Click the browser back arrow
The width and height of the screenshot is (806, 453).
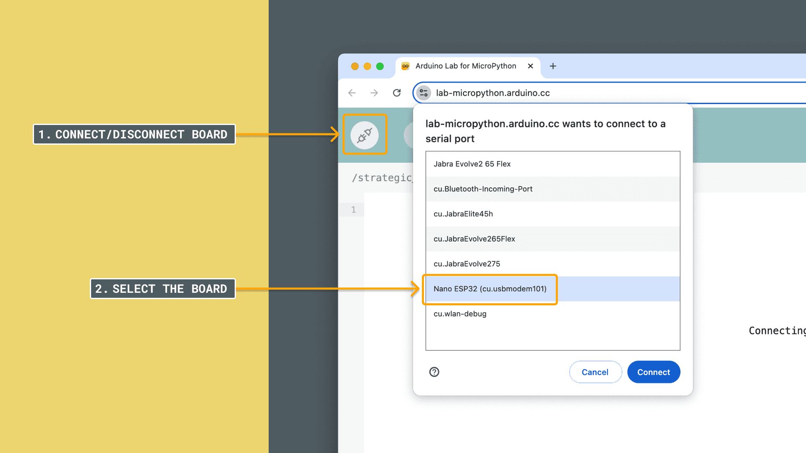pos(352,93)
